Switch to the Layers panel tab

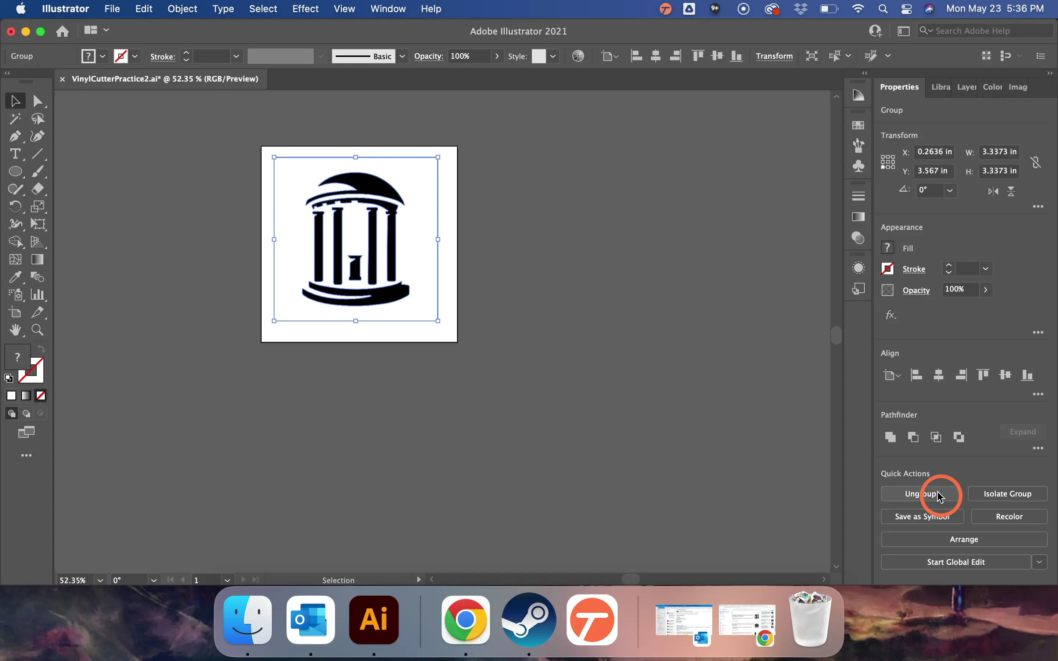coord(966,87)
